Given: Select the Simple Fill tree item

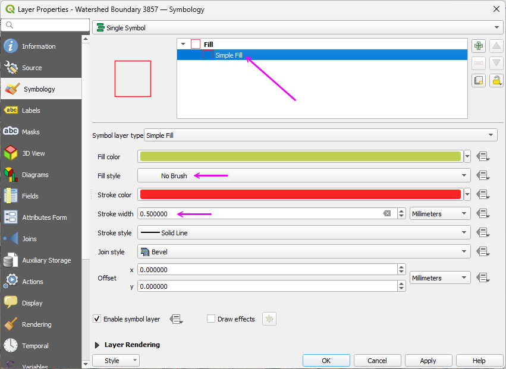Looking at the screenshot, I should coord(228,55).
